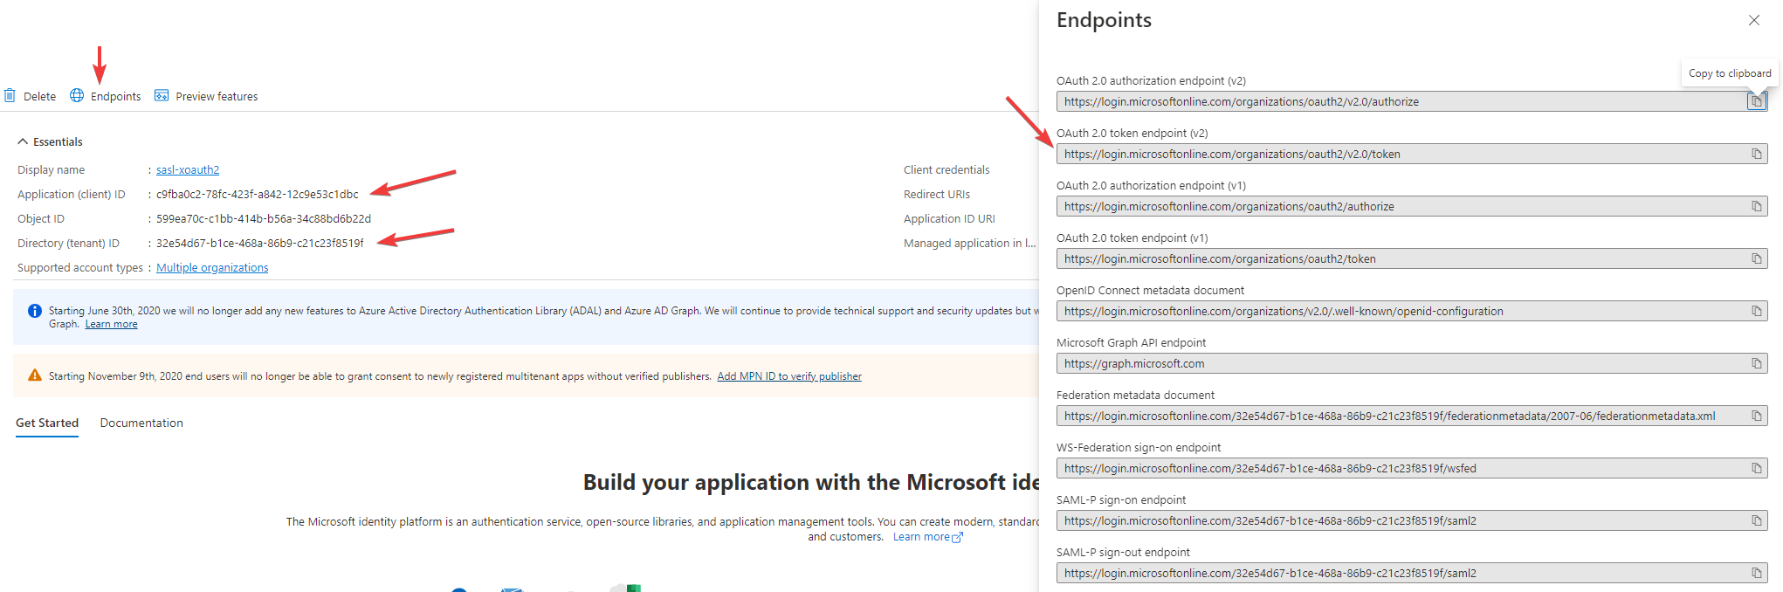Copy OAuth 2.0 token endpoint (v1) URL
The width and height of the screenshot is (1783, 592).
(x=1756, y=259)
